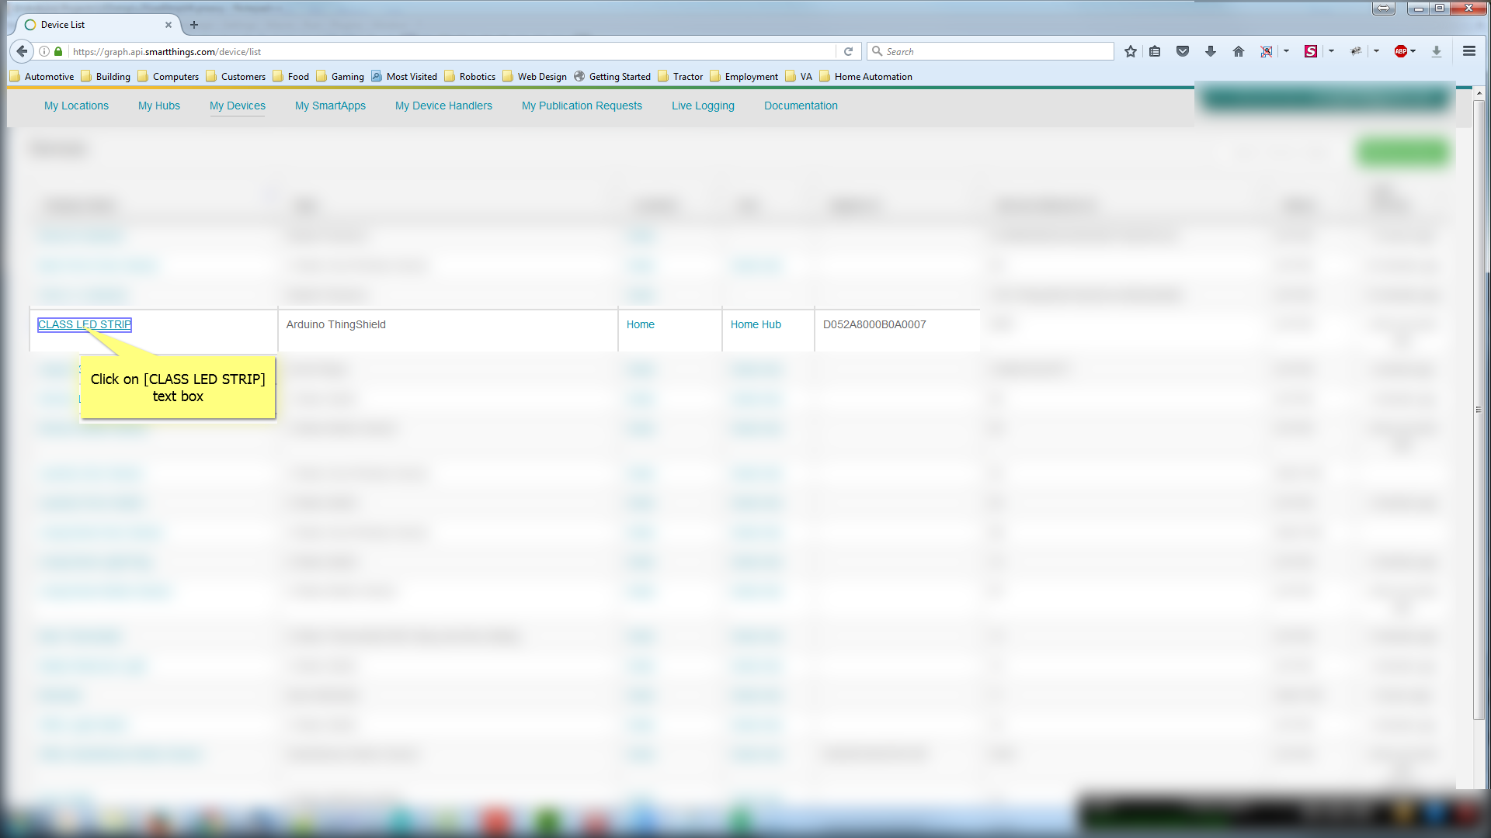The image size is (1491, 838).
Task: Open the Home Hub link
Action: click(x=756, y=324)
